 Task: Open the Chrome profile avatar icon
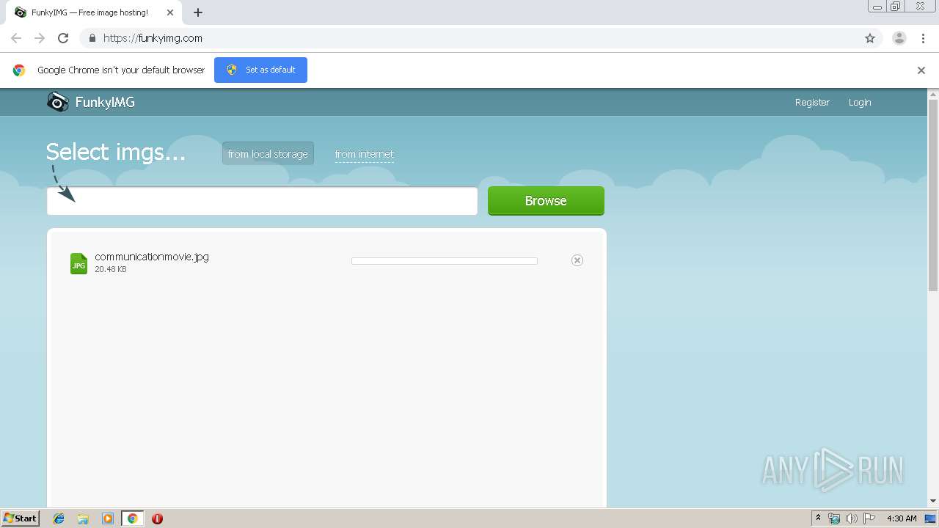[x=899, y=38]
